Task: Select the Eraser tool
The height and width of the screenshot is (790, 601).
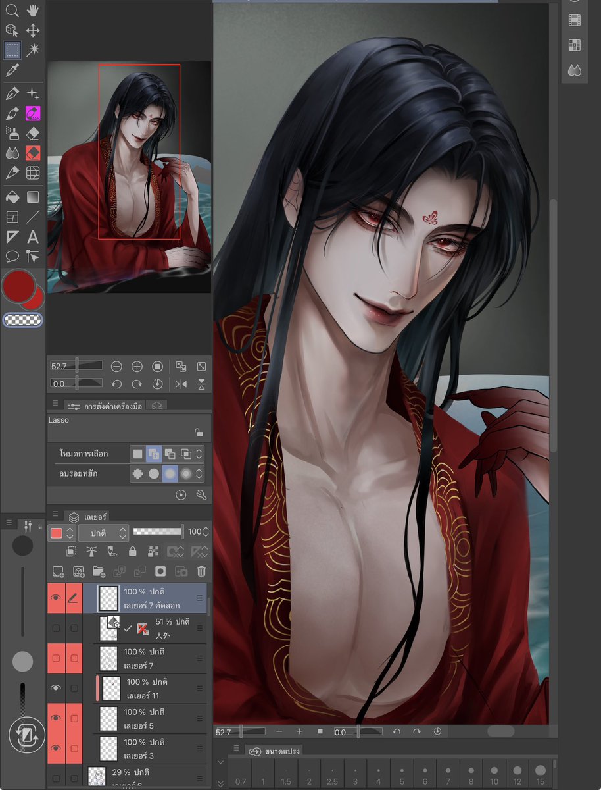Action: [33, 134]
